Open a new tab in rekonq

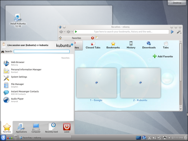[97, 38]
